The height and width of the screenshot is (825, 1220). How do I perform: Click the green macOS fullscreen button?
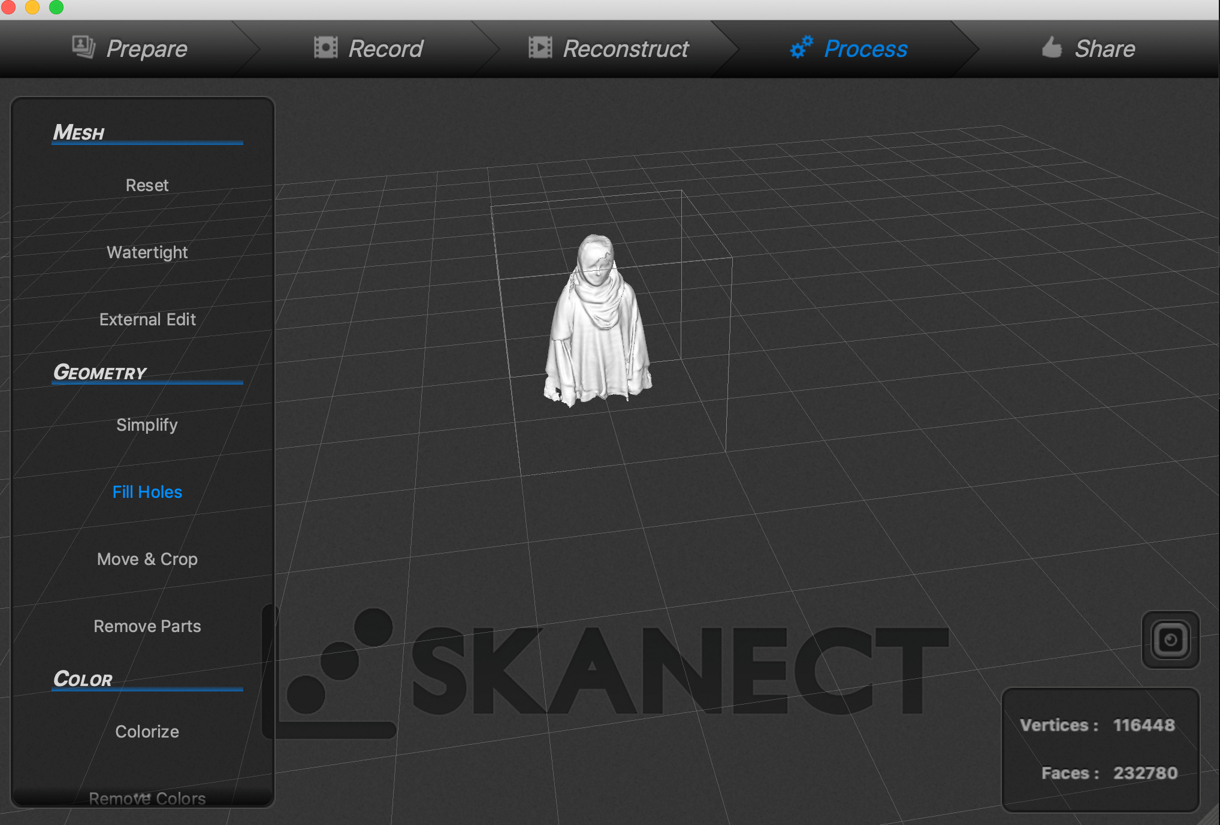tap(56, 7)
